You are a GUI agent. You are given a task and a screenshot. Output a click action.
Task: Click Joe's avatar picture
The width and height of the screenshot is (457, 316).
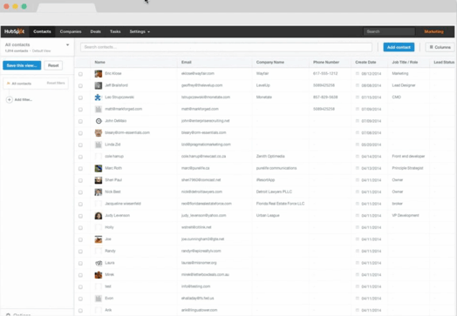[x=99, y=239]
